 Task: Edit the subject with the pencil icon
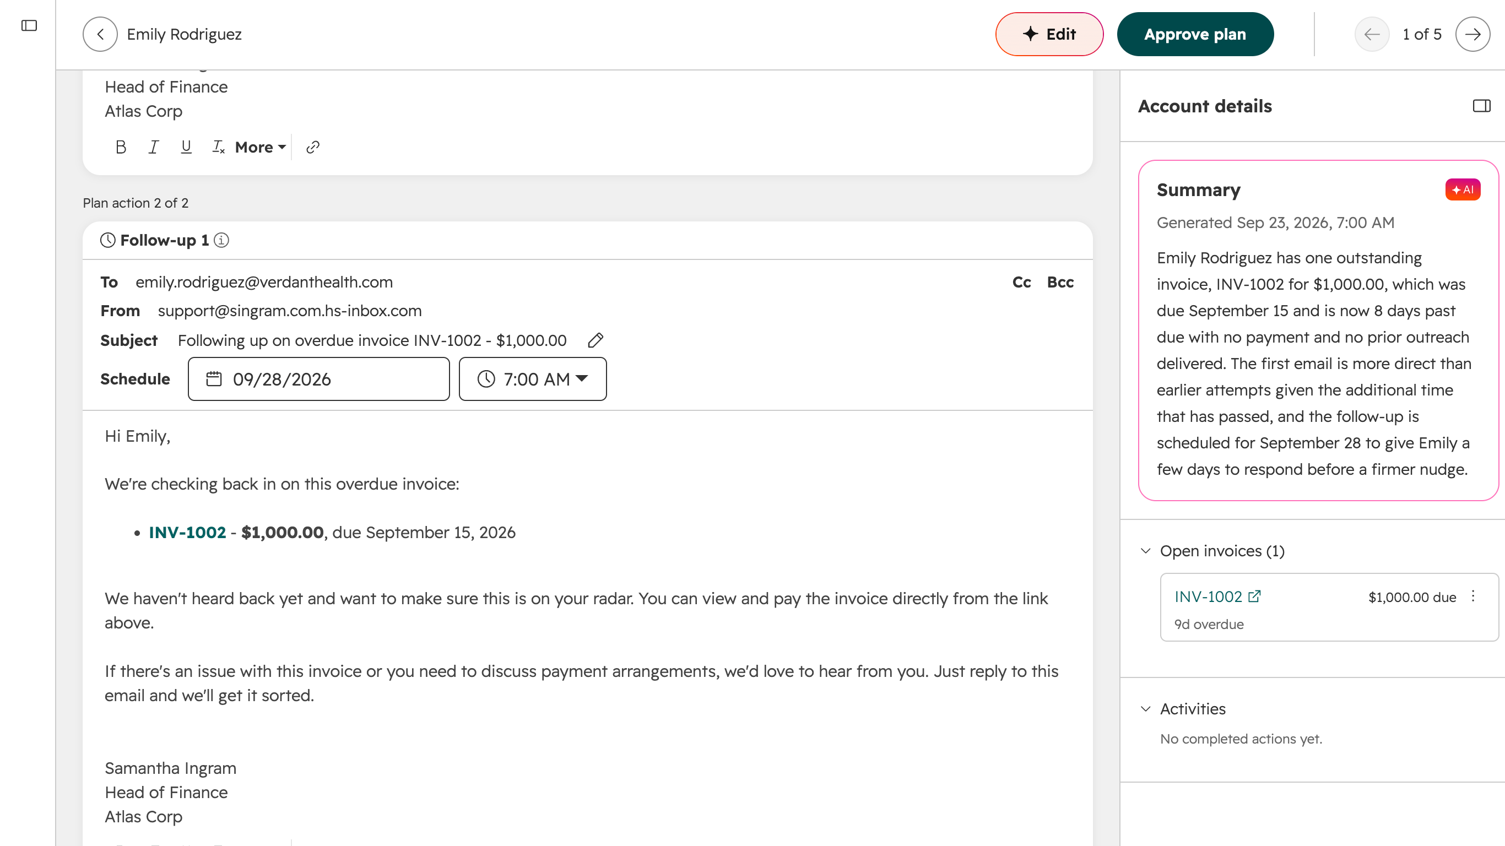tap(595, 340)
